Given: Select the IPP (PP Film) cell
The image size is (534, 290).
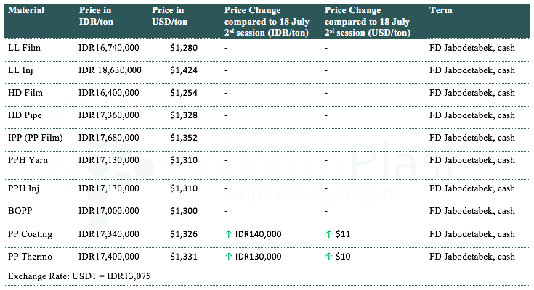Looking at the screenshot, I should click(35, 138).
